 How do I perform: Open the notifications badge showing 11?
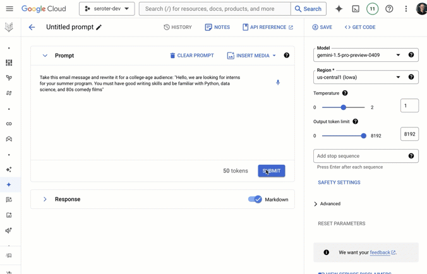[372, 9]
